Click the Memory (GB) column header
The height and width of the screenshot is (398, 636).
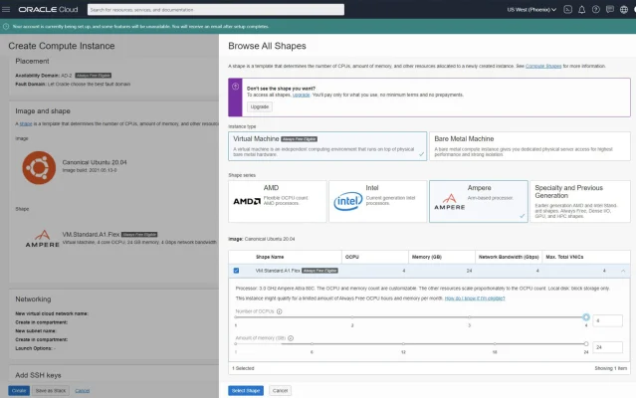point(427,257)
